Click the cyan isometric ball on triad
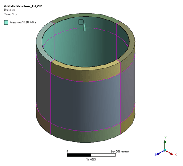 click(x=165, y=150)
